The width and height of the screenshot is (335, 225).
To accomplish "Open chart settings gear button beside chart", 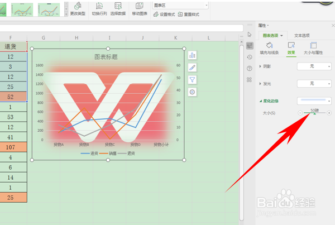I will click(192, 92).
